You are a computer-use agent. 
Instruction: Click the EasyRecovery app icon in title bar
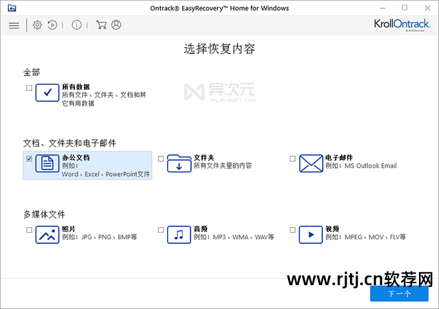(12, 8)
